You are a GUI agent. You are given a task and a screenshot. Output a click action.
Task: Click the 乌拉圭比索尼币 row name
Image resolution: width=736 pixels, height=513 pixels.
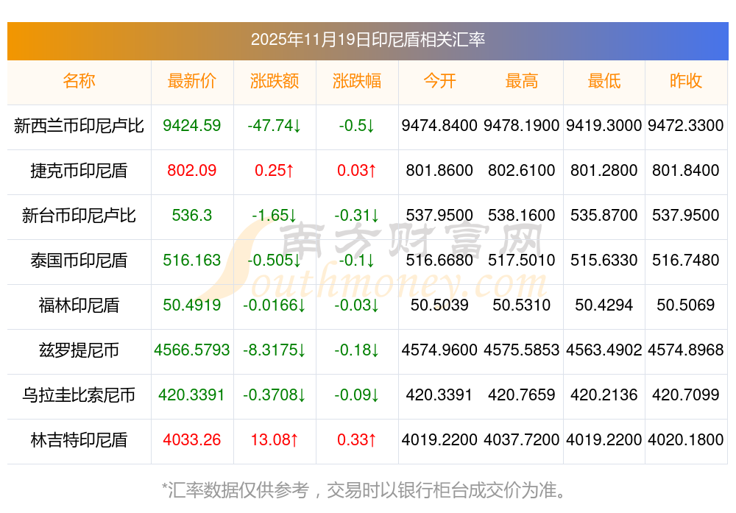[x=79, y=395]
